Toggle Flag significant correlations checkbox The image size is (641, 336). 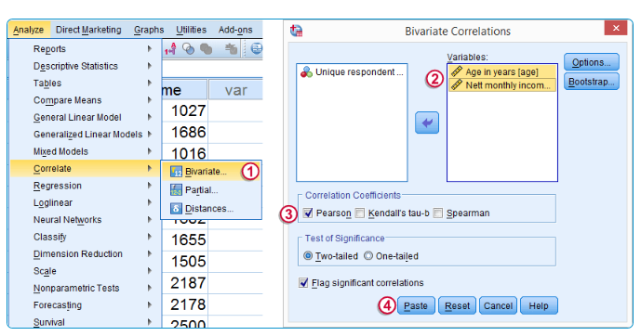(x=303, y=282)
